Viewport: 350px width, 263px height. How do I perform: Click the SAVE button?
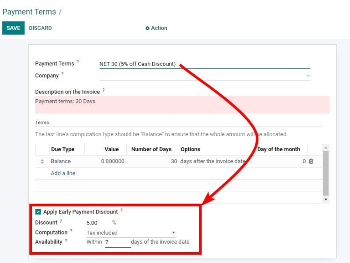coord(14,28)
